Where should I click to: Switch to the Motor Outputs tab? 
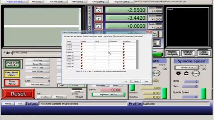pyautogui.click(x=88, y=36)
